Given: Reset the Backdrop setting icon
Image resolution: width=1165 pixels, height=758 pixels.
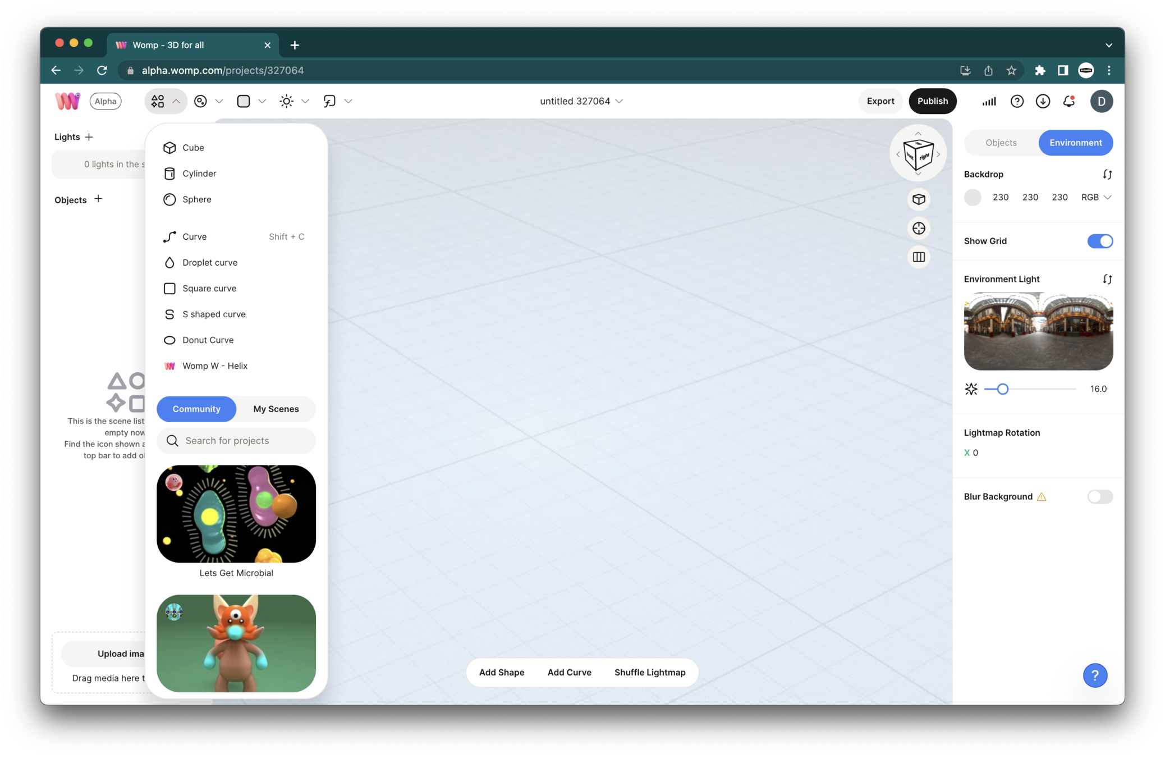Looking at the screenshot, I should tap(1107, 175).
